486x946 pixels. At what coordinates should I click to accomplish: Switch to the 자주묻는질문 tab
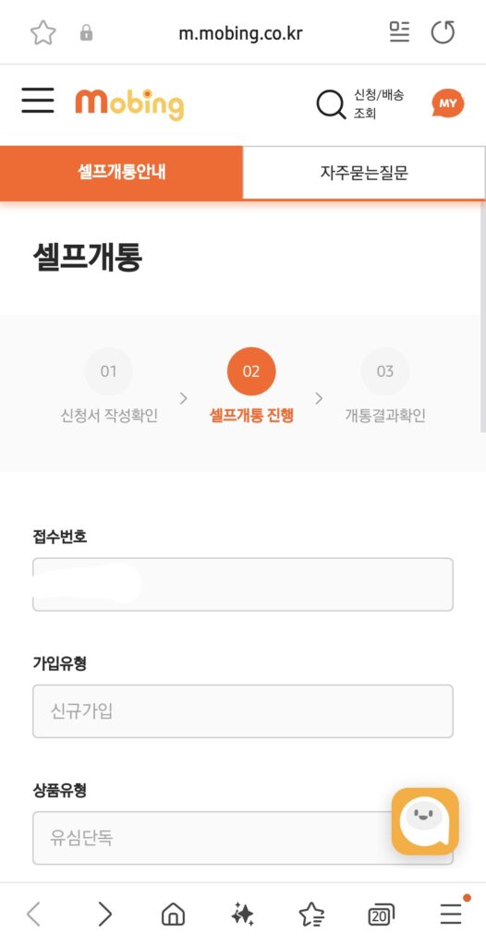pos(364,173)
